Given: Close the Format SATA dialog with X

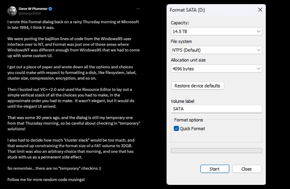Looking at the screenshot, I should pyautogui.click(x=260, y=9).
